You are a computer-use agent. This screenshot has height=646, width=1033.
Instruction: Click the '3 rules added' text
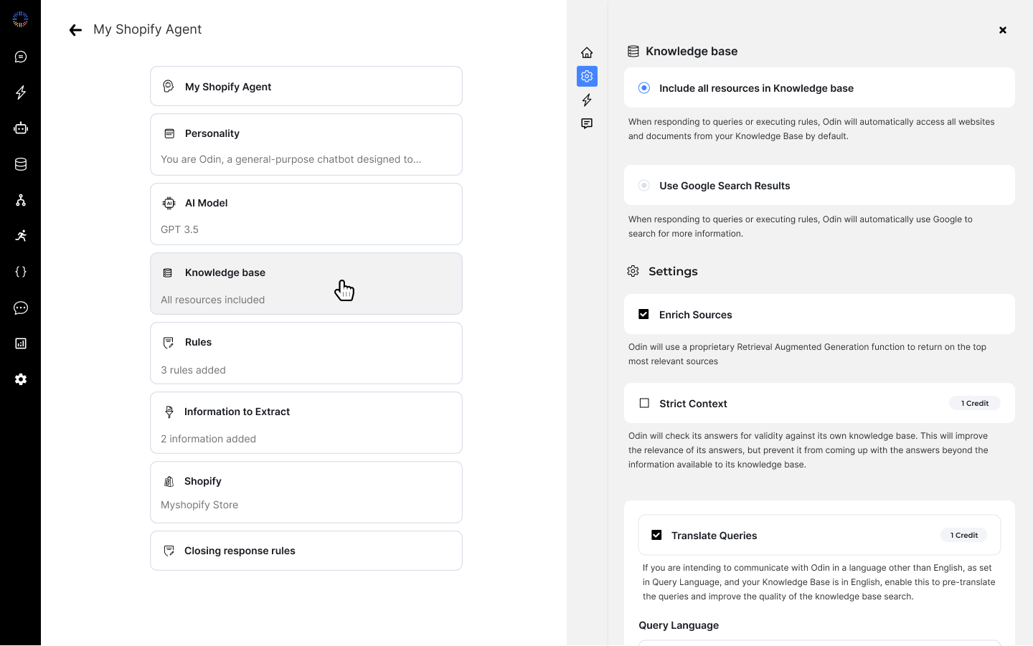point(193,370)
